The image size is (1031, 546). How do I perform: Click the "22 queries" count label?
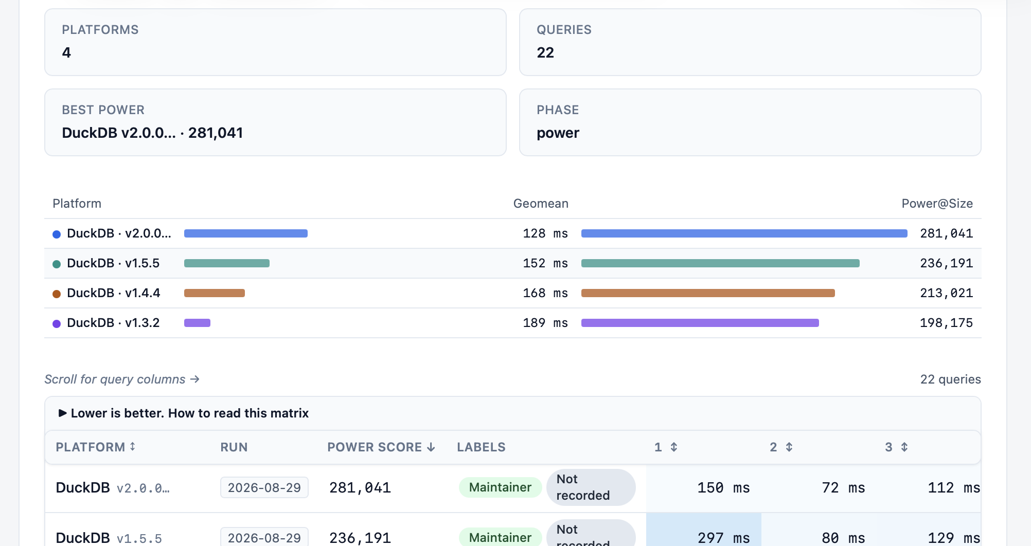(951, 379)
